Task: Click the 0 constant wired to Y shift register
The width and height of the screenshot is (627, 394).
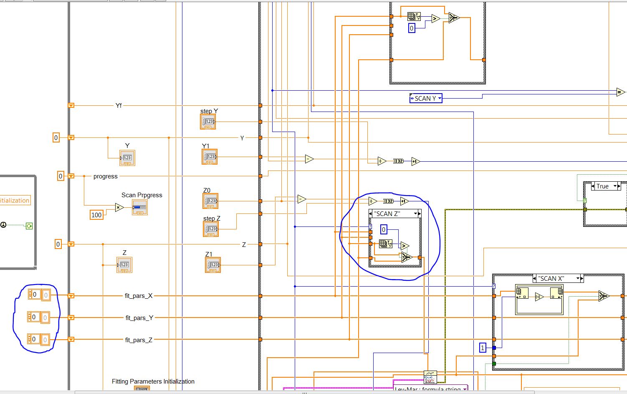Action: coord(56,137)
